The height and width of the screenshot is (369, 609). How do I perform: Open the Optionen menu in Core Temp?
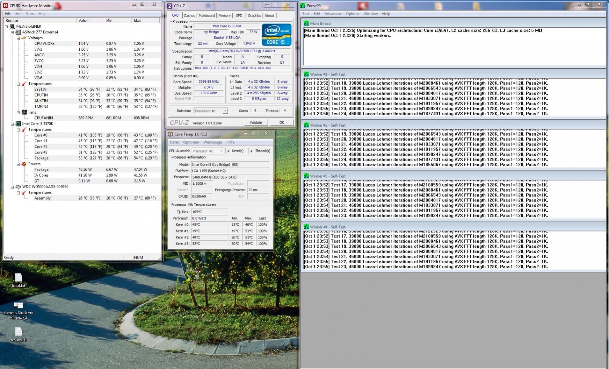pyautogui.click(x=191, y=142)
